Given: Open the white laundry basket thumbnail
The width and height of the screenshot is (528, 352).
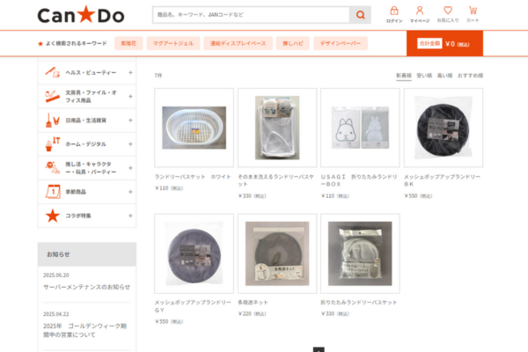Looking at the screenshot, I should click(194, 128).
